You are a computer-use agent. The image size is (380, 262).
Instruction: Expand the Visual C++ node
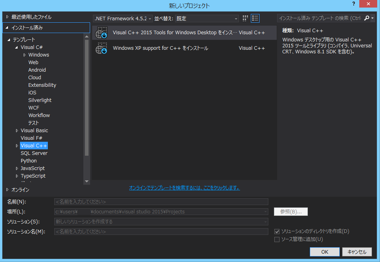[x=17, y=146]
